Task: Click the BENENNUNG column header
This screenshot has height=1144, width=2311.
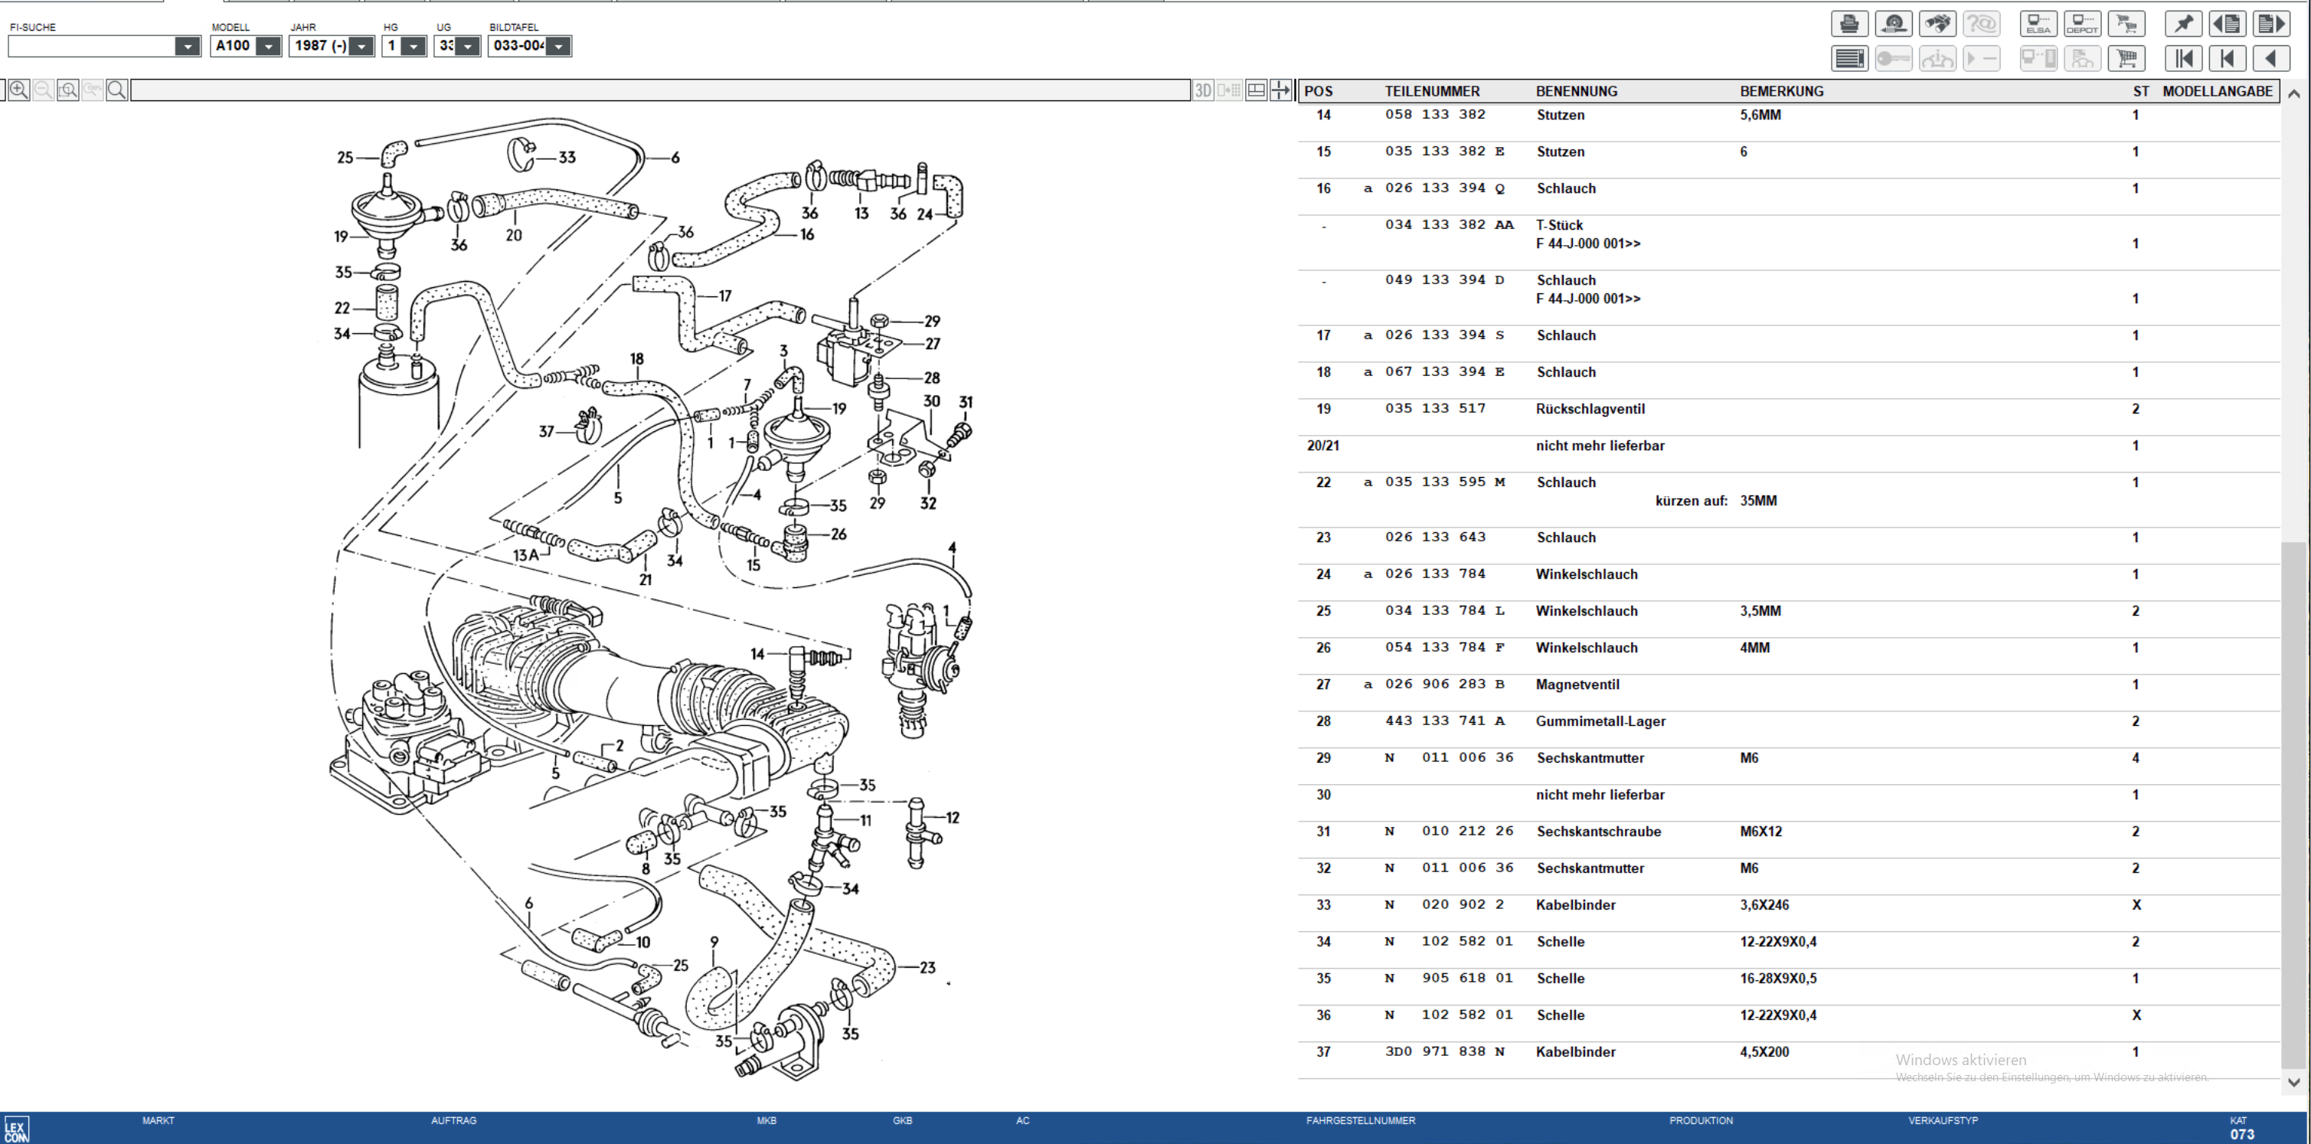Action: click(1576, 92)
